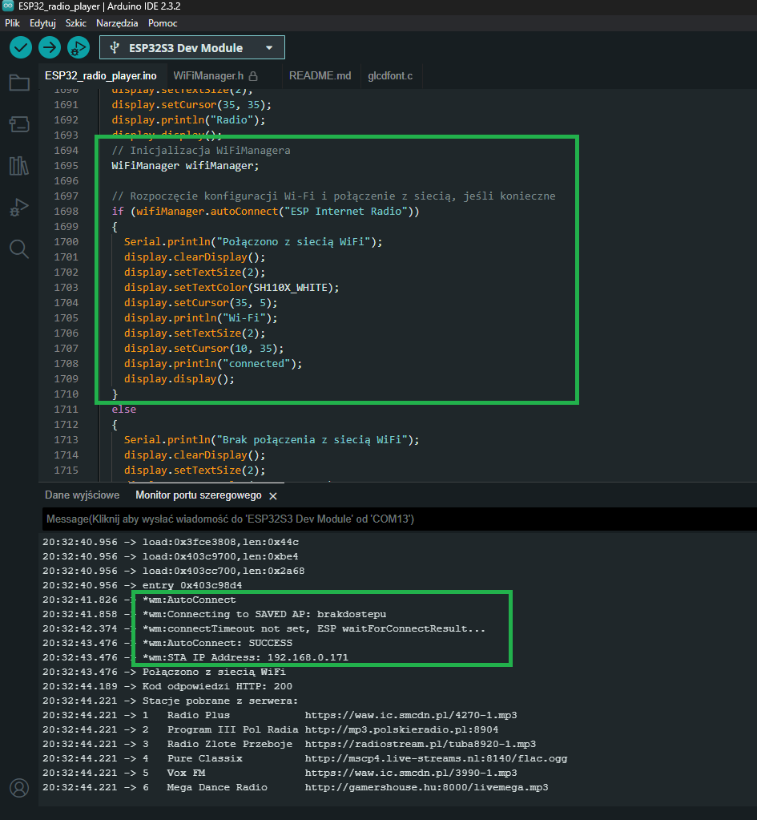Open the Library Manager books icon

(x=19, y=166)
